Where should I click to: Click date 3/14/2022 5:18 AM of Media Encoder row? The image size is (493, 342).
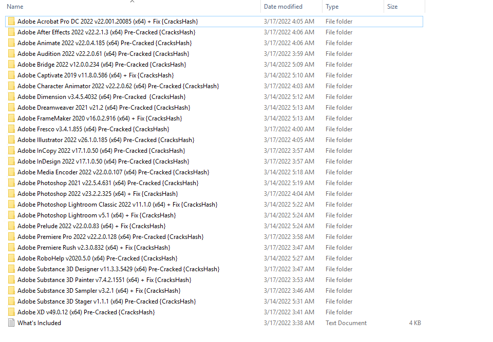(x=289, y=172)
